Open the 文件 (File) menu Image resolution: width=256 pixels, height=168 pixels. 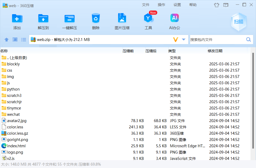[x=146, y=5]
